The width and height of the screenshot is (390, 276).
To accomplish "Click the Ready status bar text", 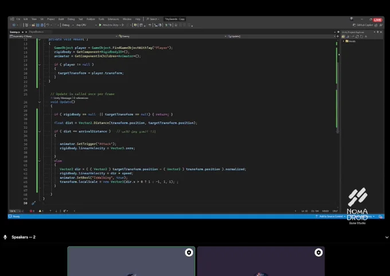I will pyautogui.click(x=16, y=216).
